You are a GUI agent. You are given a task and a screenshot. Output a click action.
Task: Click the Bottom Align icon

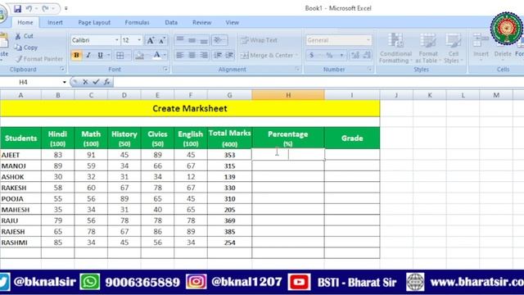tap(204, 40)
